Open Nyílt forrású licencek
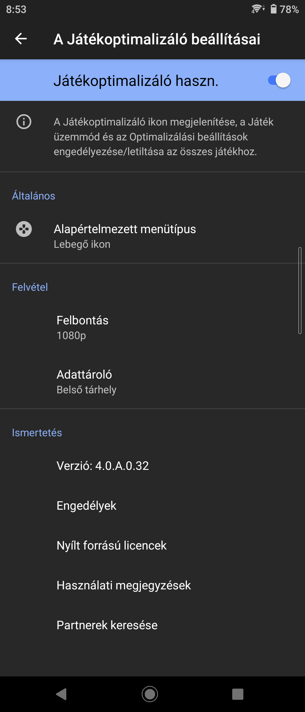This screenshot has width=305, height=712. [x=112, y=546]
